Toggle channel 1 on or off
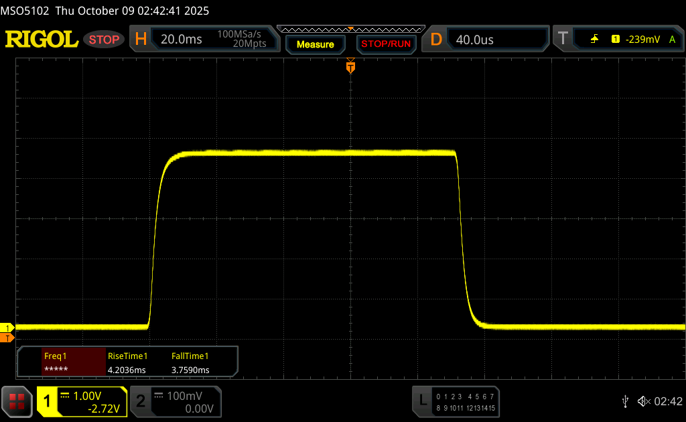 tap(82, 401)
